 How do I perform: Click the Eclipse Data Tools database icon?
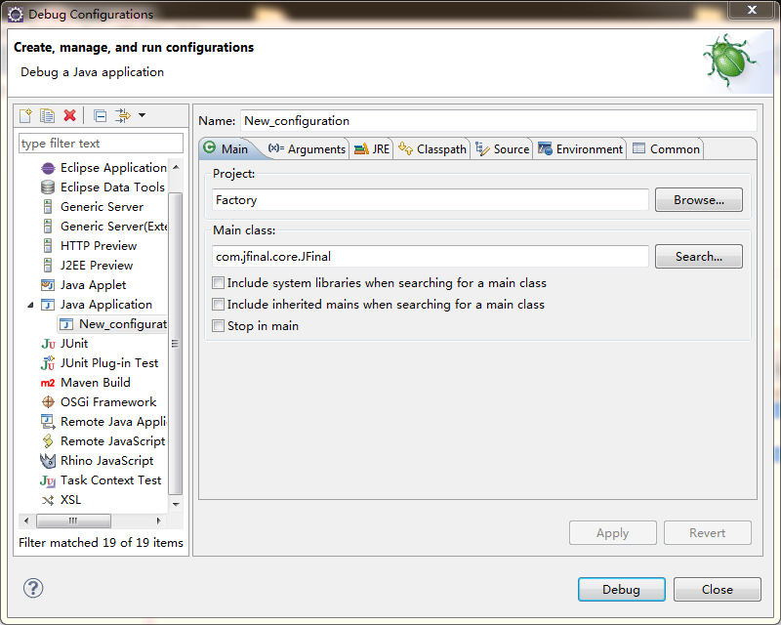[x=48, y=187]
